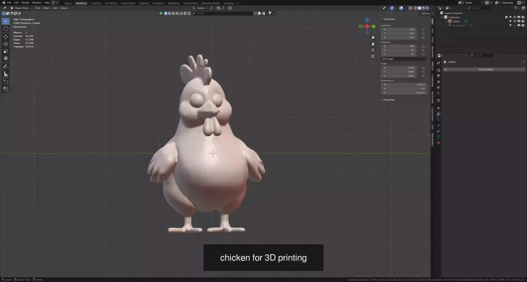
Task: Select the Transform tool
Action: [6, 58]
